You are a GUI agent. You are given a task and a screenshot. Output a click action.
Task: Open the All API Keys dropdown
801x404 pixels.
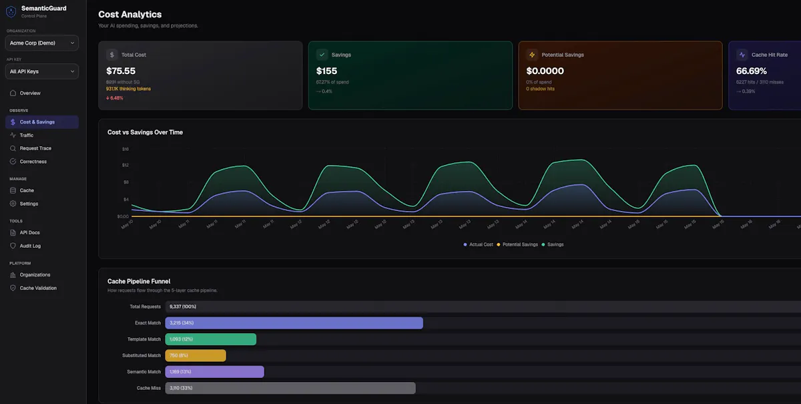[42, 71]
